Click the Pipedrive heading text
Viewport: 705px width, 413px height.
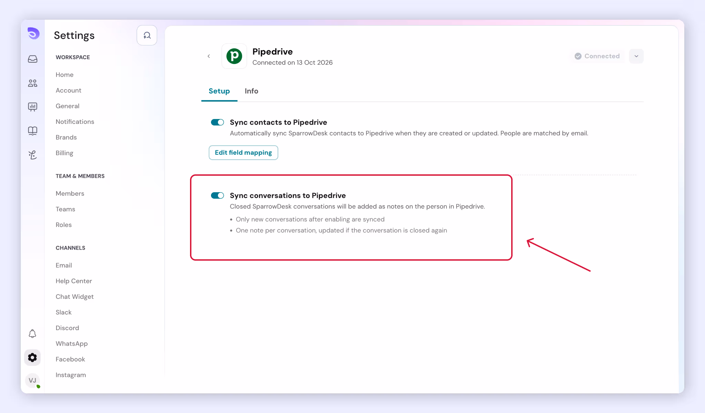pyautogui.click(x=273, y=52)
